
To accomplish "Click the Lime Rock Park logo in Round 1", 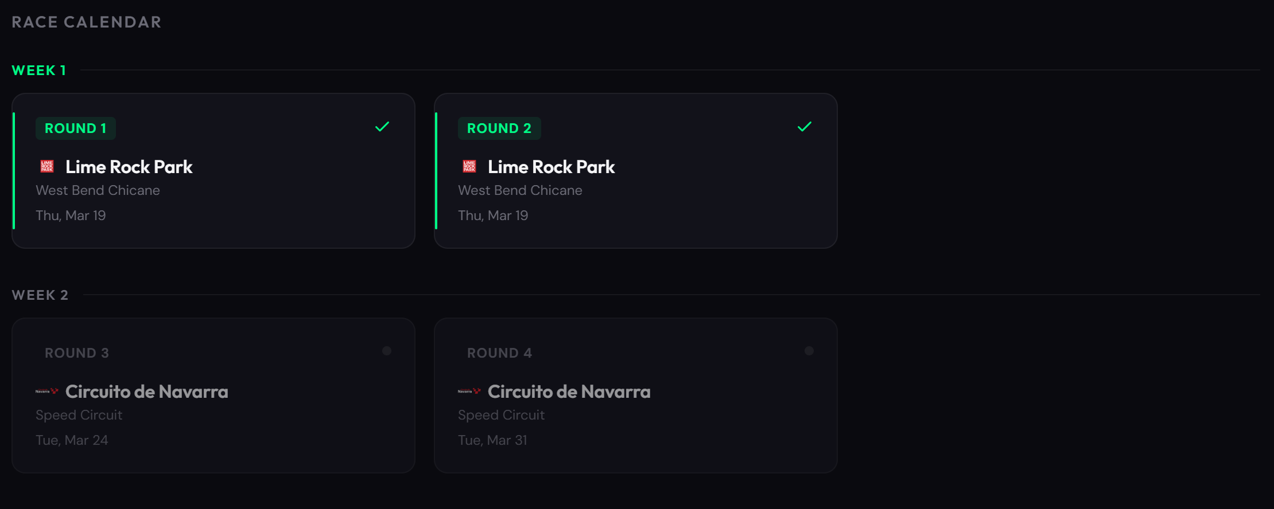I will (47, 167).
